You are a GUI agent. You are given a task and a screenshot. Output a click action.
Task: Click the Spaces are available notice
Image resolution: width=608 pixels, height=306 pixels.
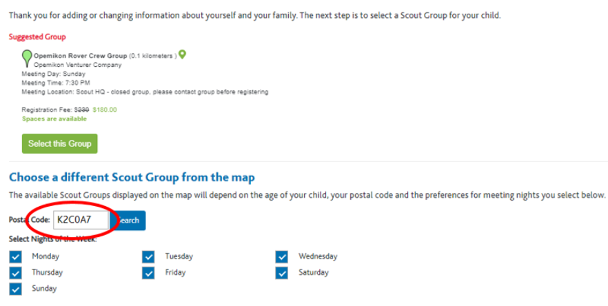[x=54, y=119]
